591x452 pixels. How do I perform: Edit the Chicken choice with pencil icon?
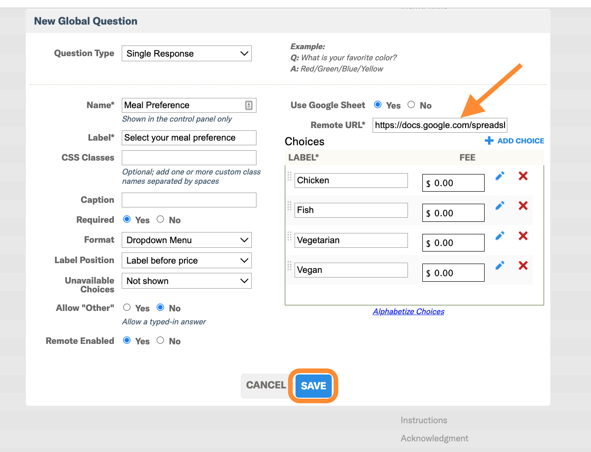[500, 176]
